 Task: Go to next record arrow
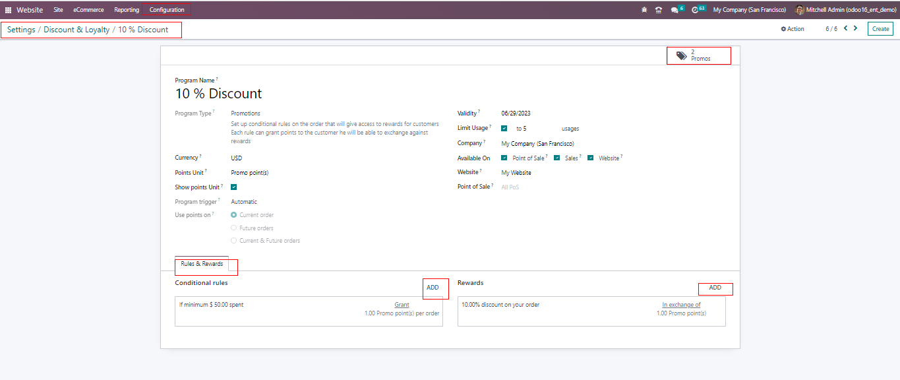pyautogui.click(x=856, y=28)
